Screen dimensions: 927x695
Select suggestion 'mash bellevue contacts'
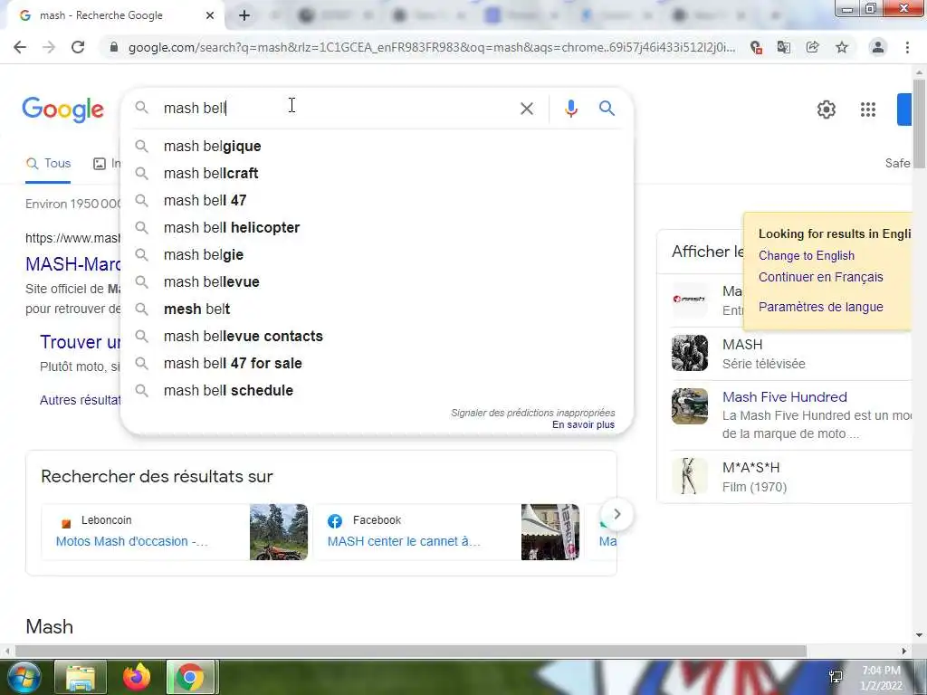(x=377, y=337)
